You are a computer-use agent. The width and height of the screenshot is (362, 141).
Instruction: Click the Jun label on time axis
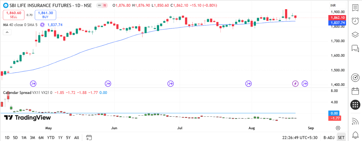[114, 128]
